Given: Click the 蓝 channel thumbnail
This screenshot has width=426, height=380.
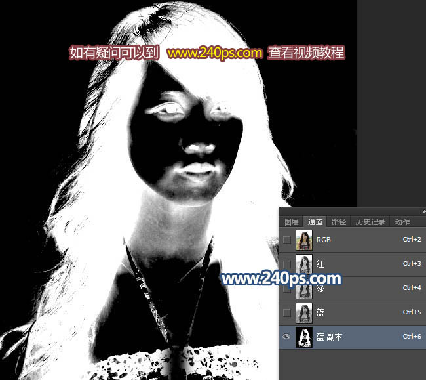Looking at the screenshot, I should click(303, 312).
